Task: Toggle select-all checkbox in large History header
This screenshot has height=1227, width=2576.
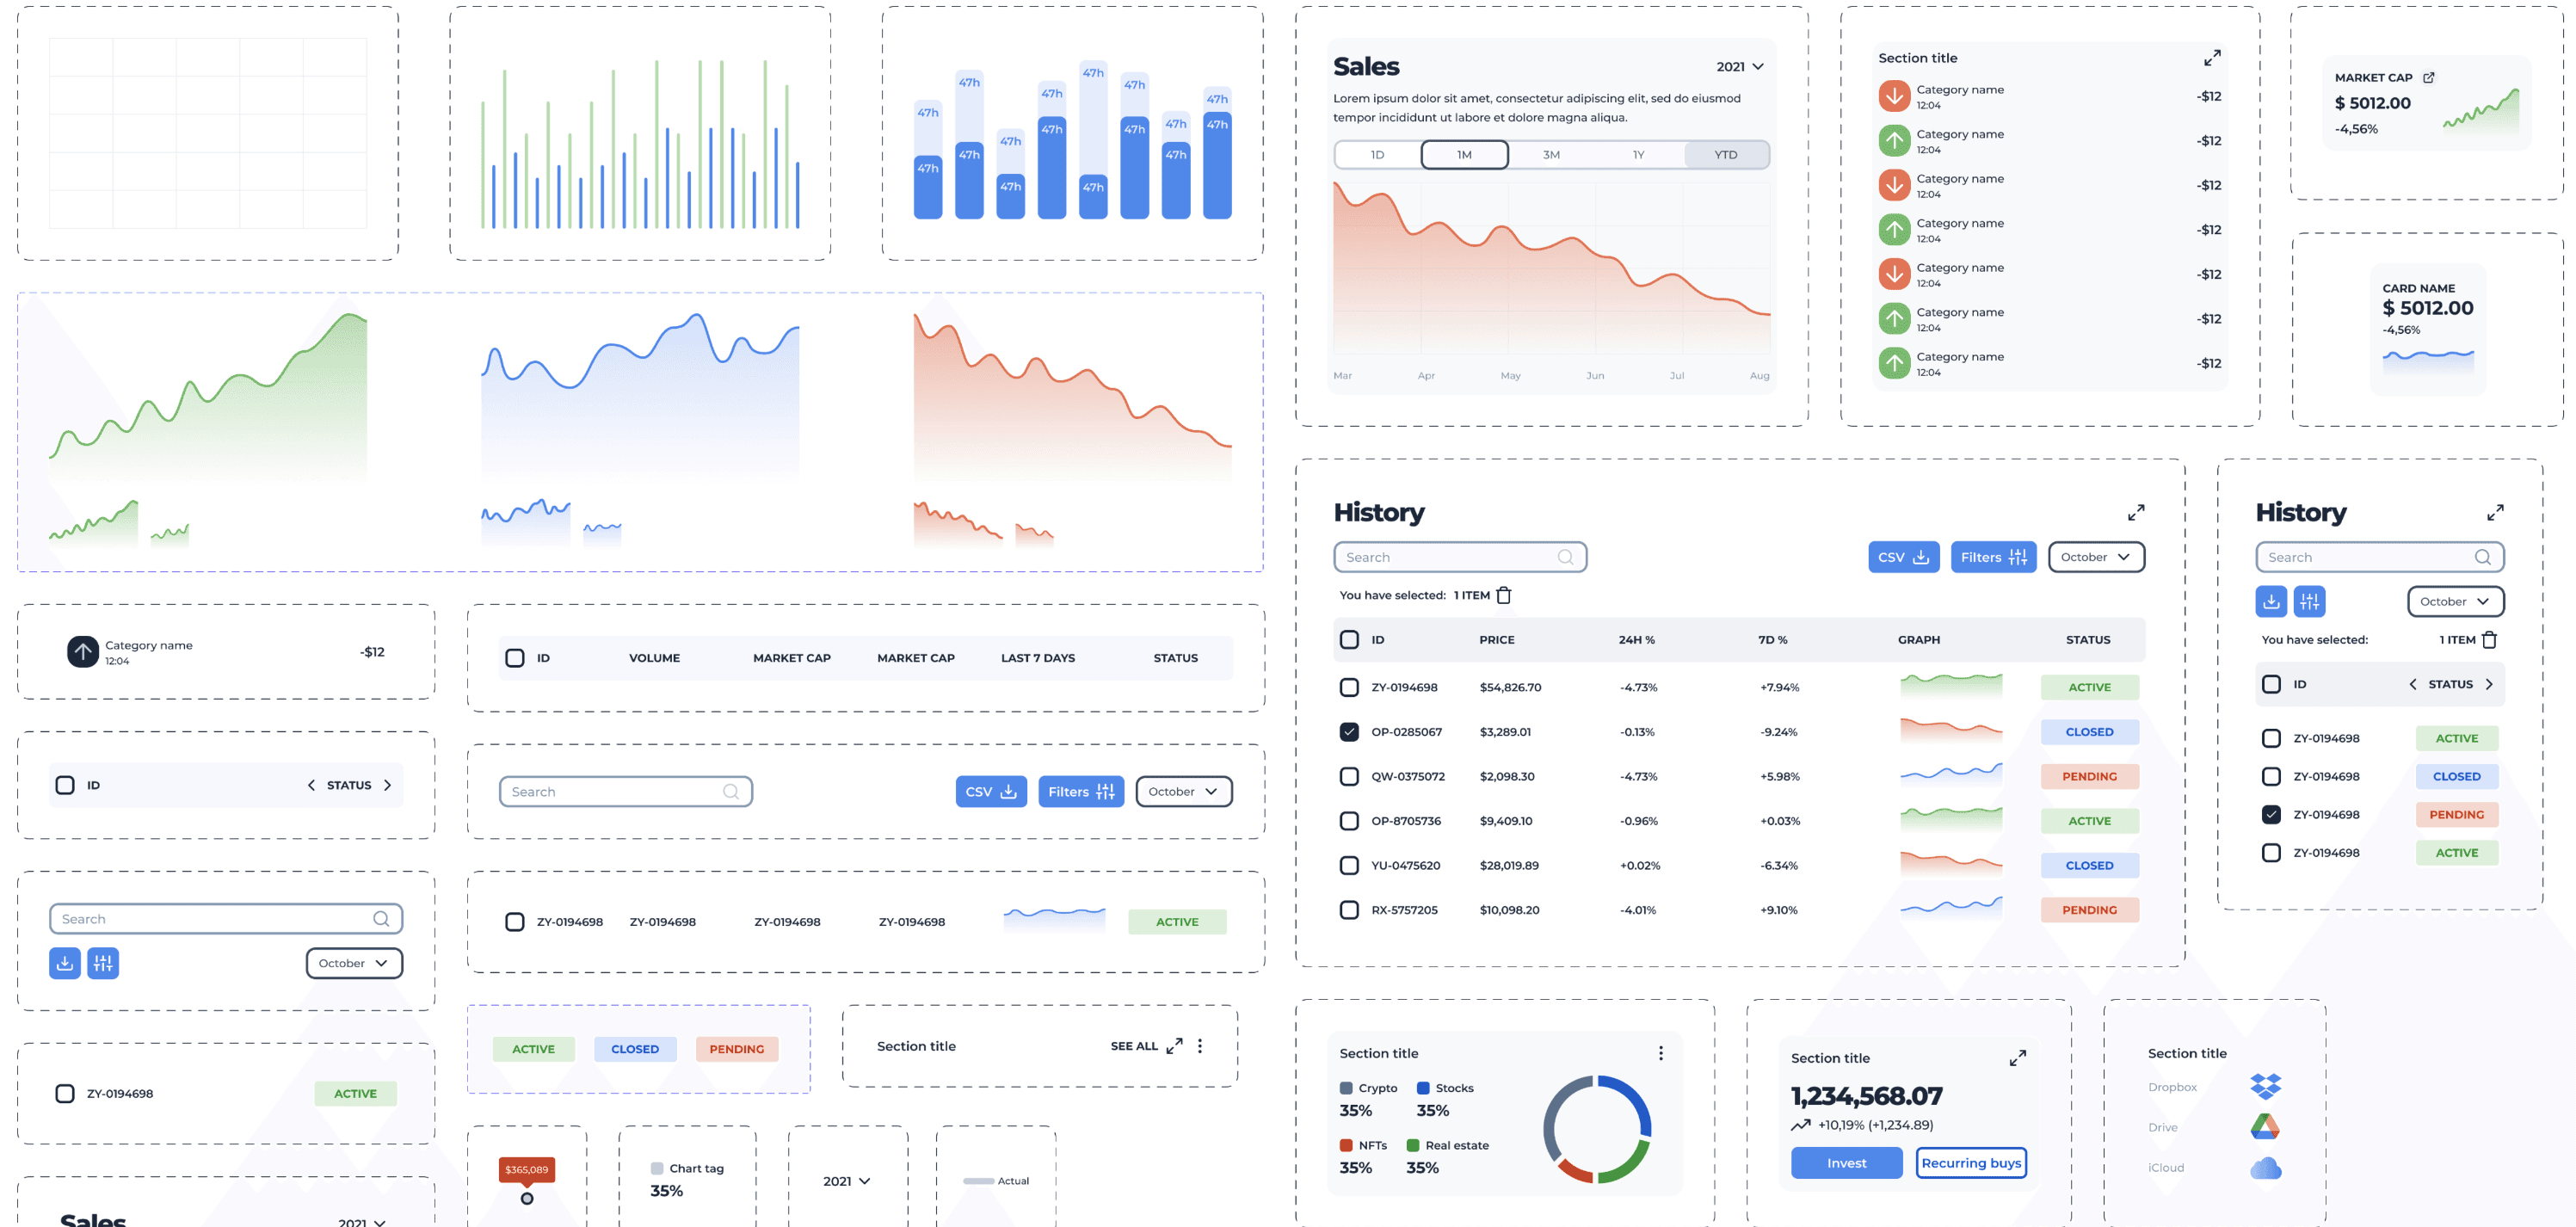Action: 1349,640
